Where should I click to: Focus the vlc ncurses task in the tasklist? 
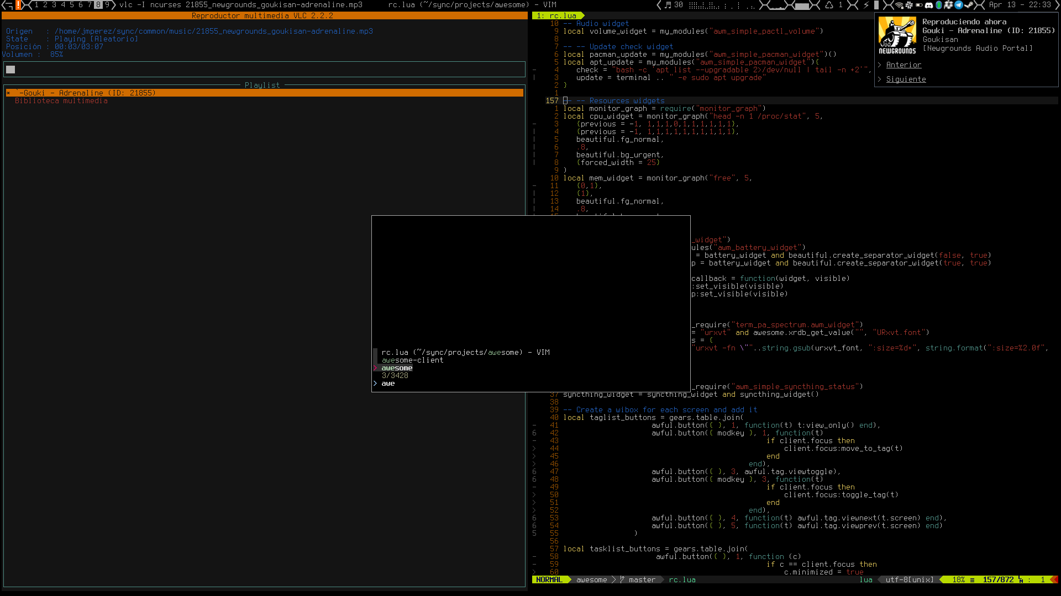coord(241,5)
